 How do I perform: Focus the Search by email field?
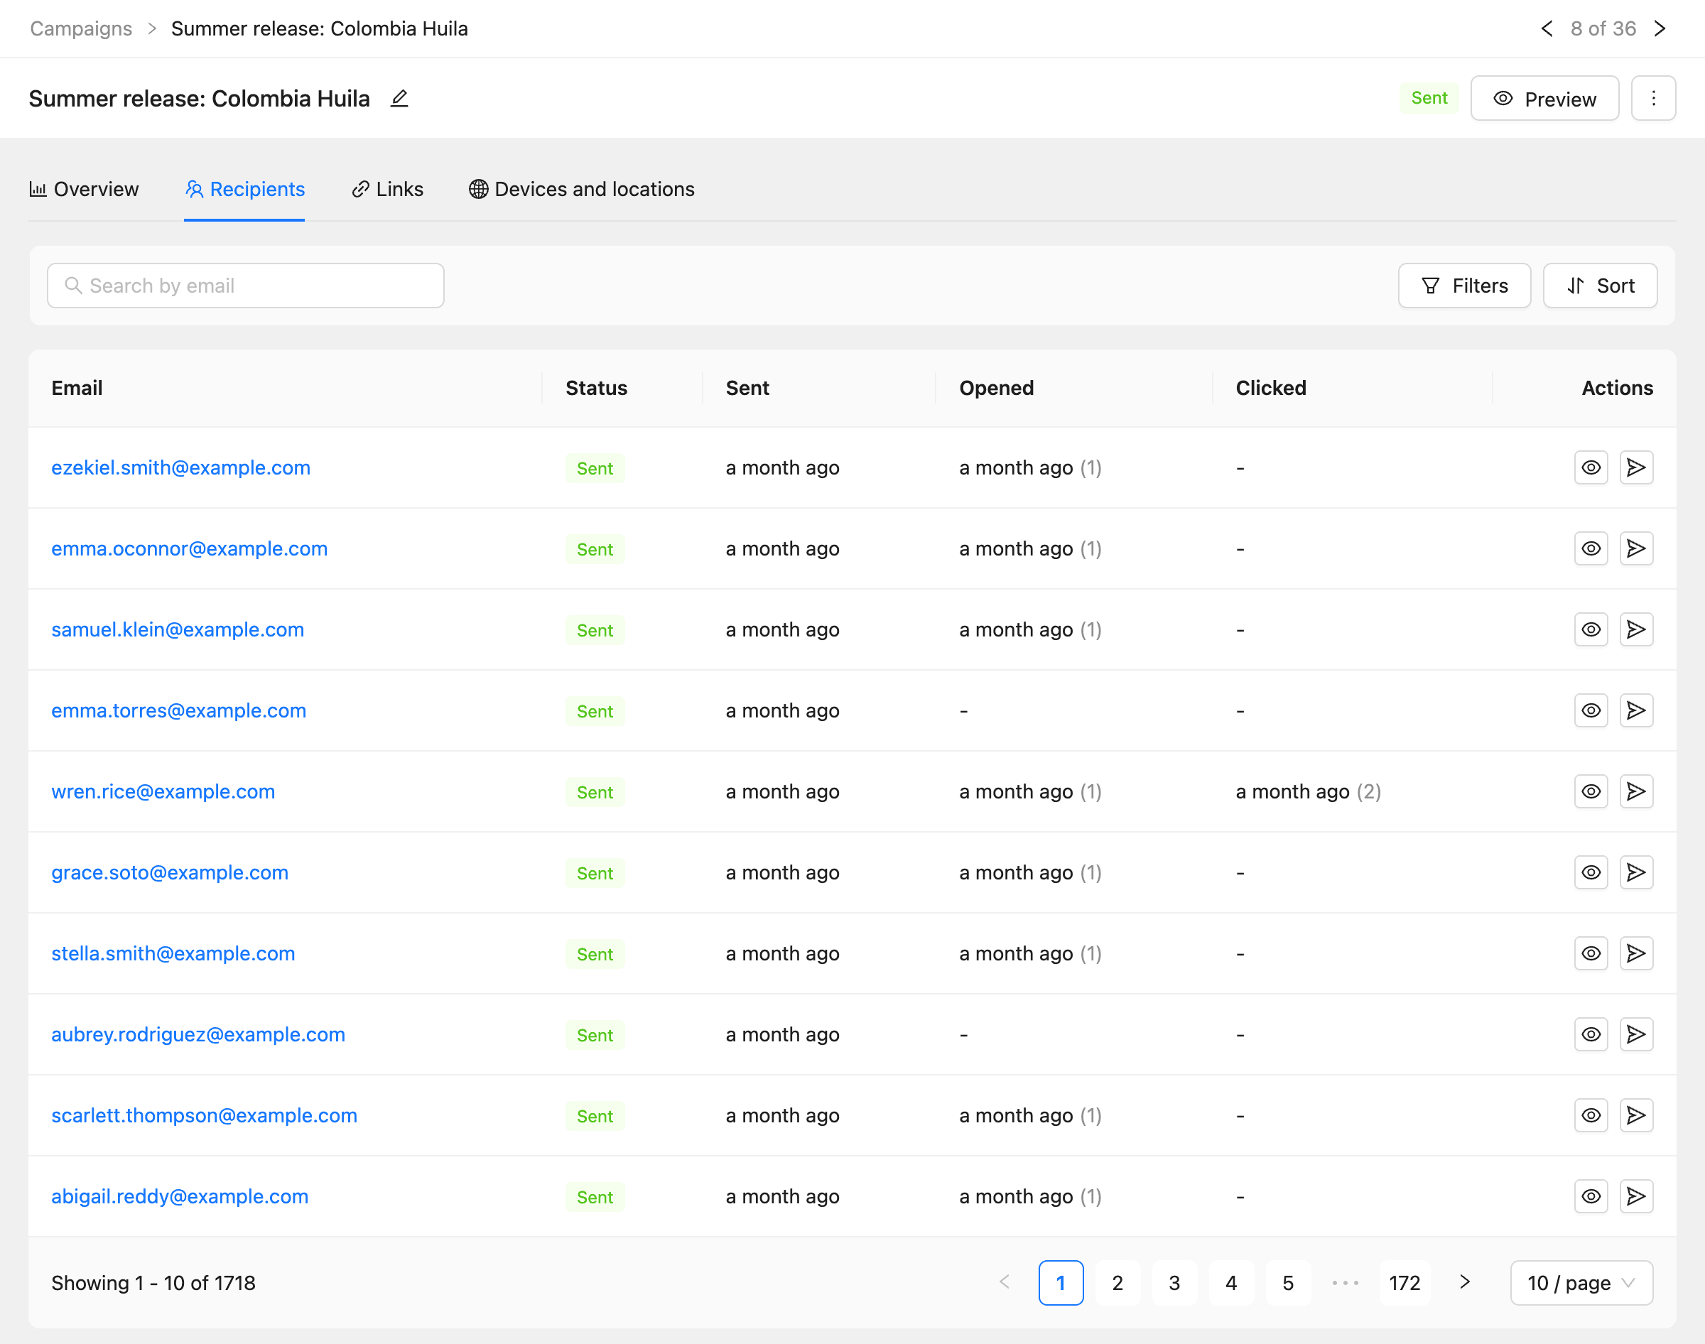point(246,286)
